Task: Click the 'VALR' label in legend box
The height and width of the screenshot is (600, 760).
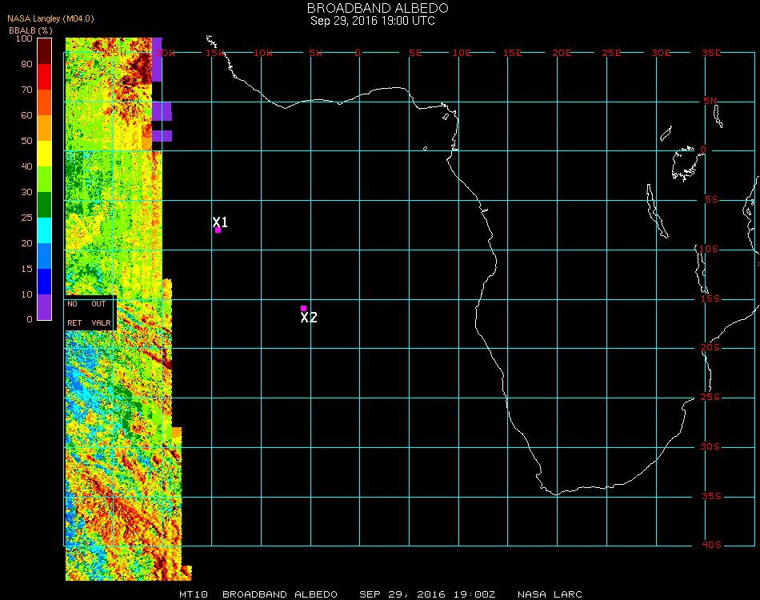Action: (101, 323)
